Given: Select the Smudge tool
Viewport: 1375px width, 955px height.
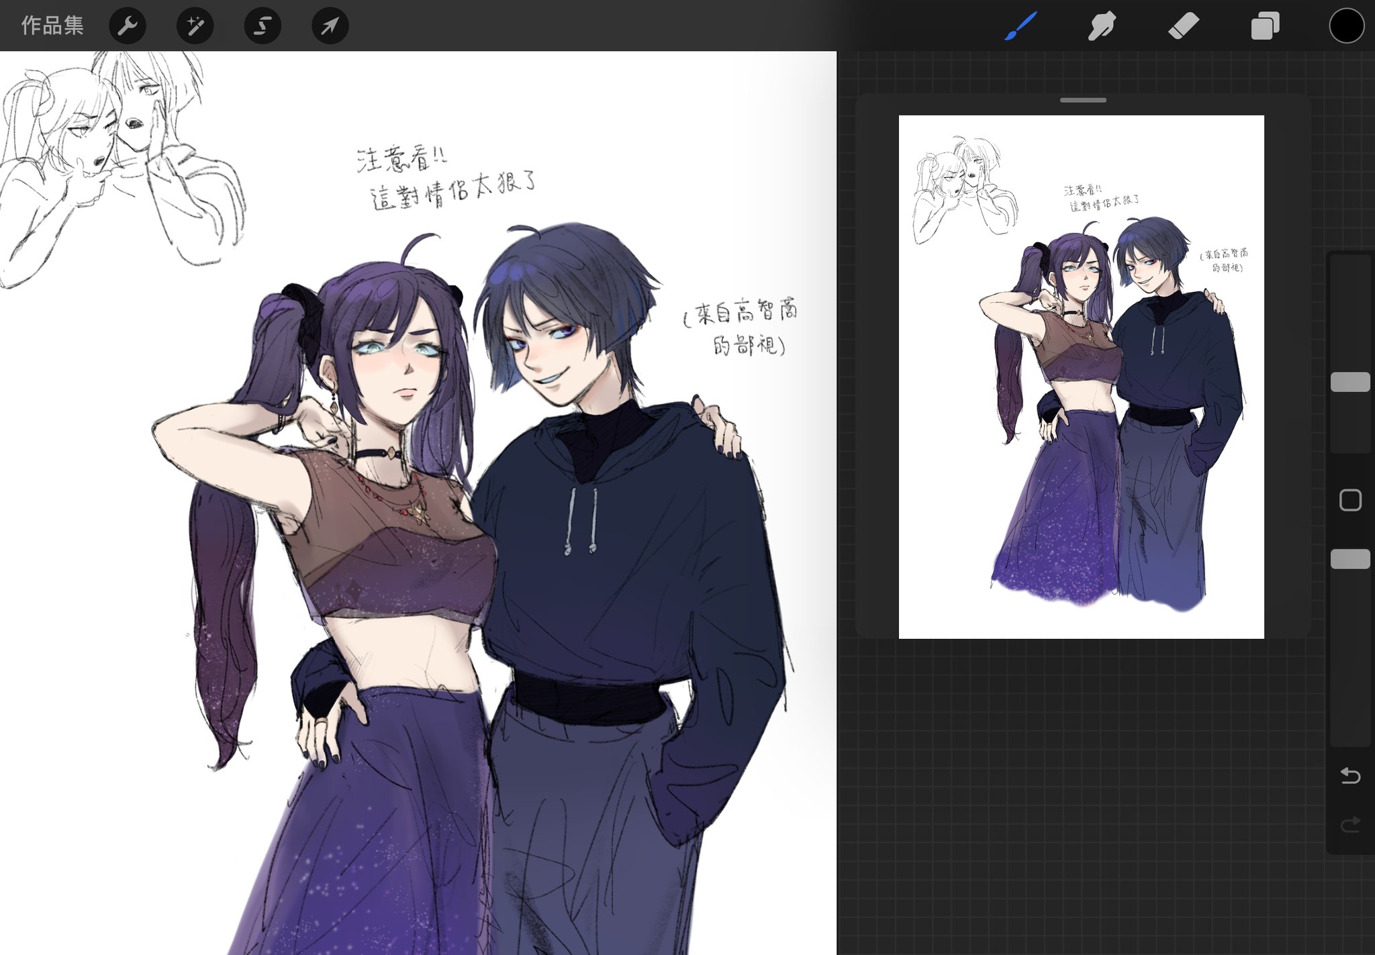Looking at the screenshot, I should coord(1102,26).
